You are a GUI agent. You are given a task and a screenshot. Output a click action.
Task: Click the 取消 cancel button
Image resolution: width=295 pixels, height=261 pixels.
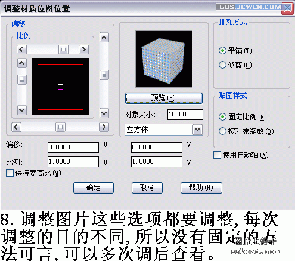coord(147,188)
